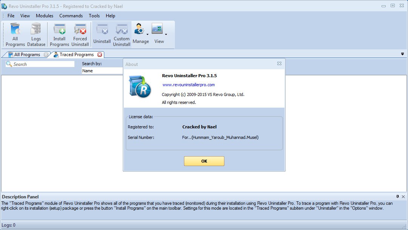Screen dimensions: 408x230
Task: Close the All Programs tab
Action: 46,55
